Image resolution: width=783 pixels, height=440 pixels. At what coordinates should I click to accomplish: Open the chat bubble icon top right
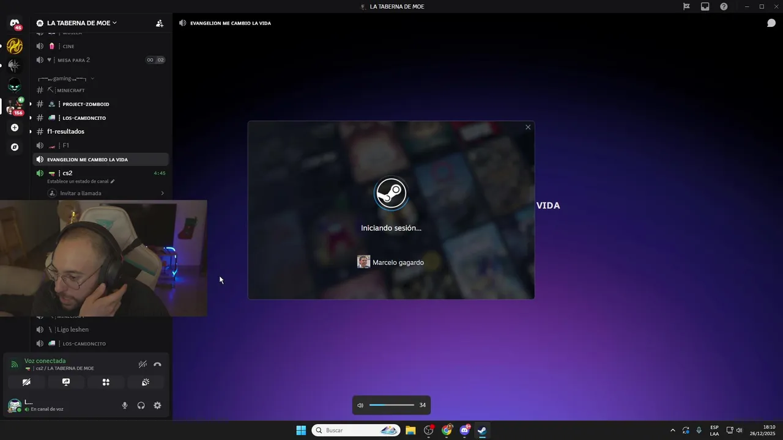coord(771,23)
